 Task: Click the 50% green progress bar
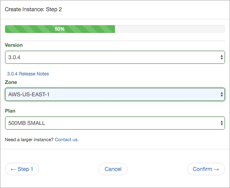60,29
